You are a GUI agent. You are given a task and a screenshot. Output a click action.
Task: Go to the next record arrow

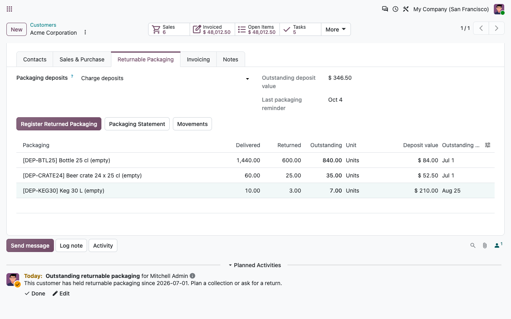click(497, 28)
